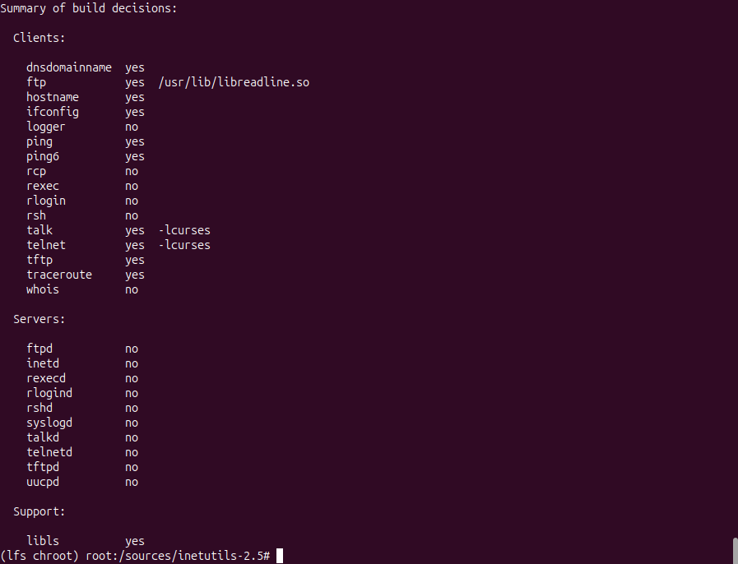Image resolution: width=738 pixels, height=564 pixels.
Task: Click the 'yes' value next to ping6
Action: click(x=135, y=156)
